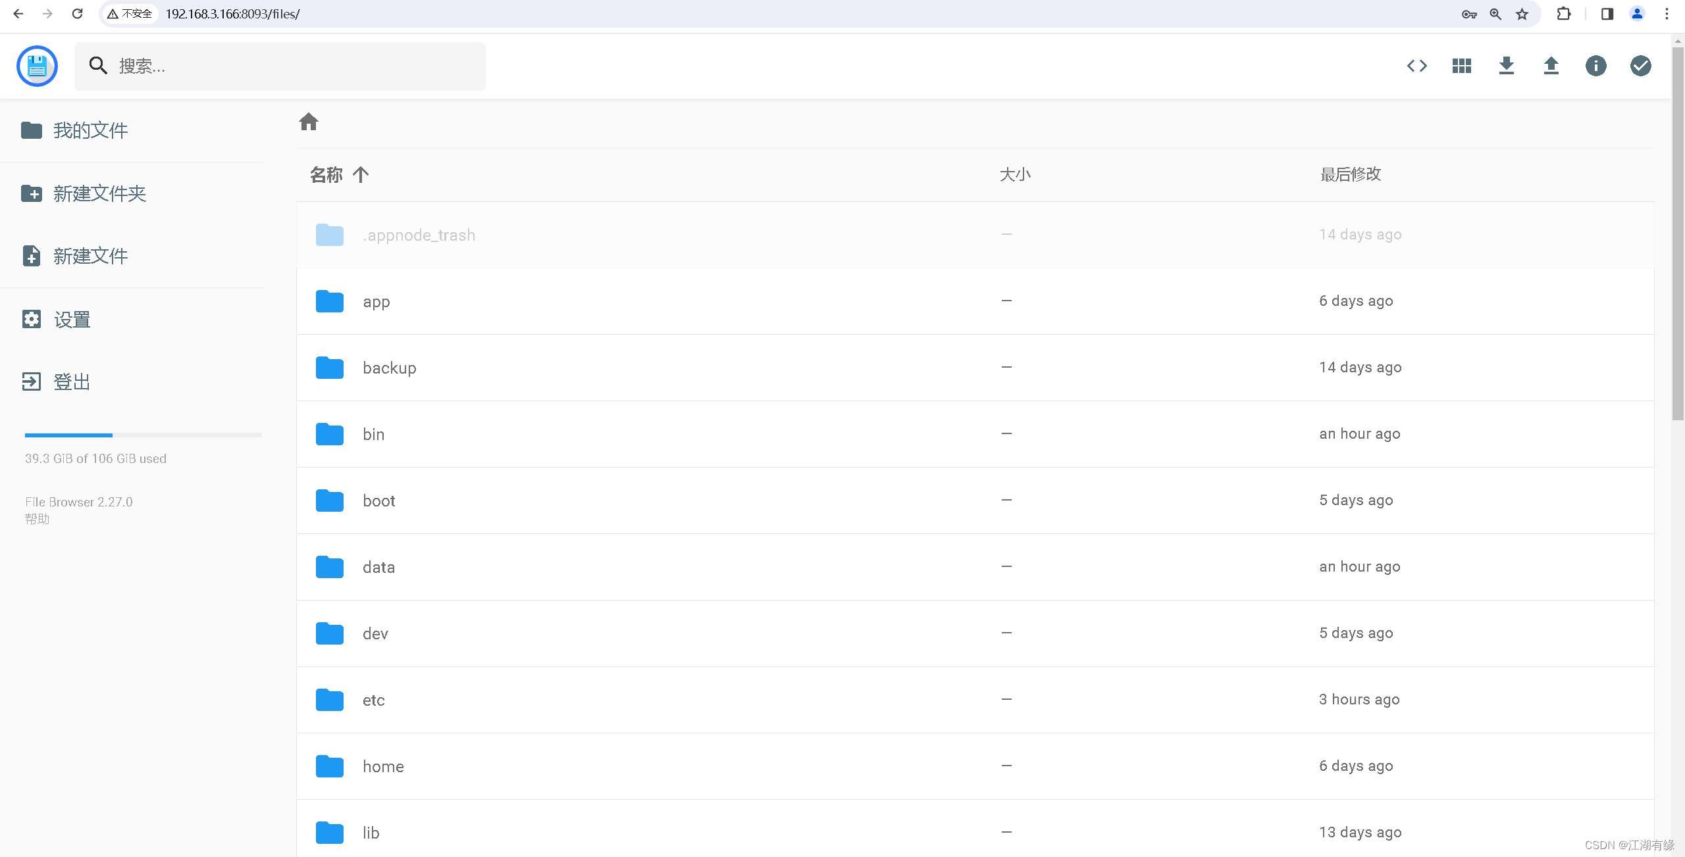This screenshot has width=1685, height=857.
Task: Click '.appnode_trash' folder name
Action: [419, 235]
